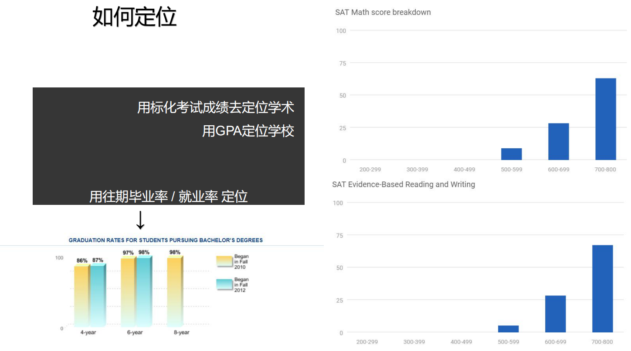Click the SAT Evidence-Based Reading and Writing title
Screen dimensions: 631x351
tap(404, 184)
